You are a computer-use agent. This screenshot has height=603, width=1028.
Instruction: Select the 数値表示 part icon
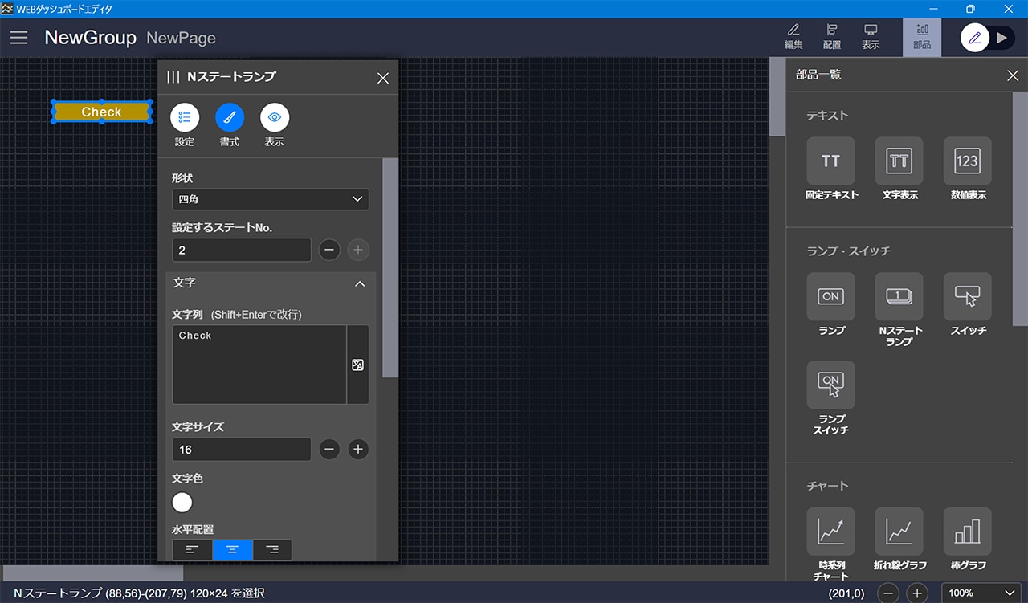pyautogui.click(x=967, y=161)
